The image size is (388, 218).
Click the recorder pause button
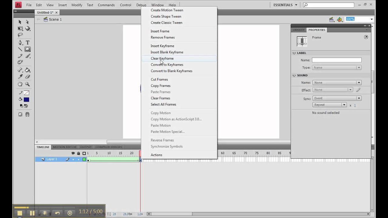(x=32, y=213)
